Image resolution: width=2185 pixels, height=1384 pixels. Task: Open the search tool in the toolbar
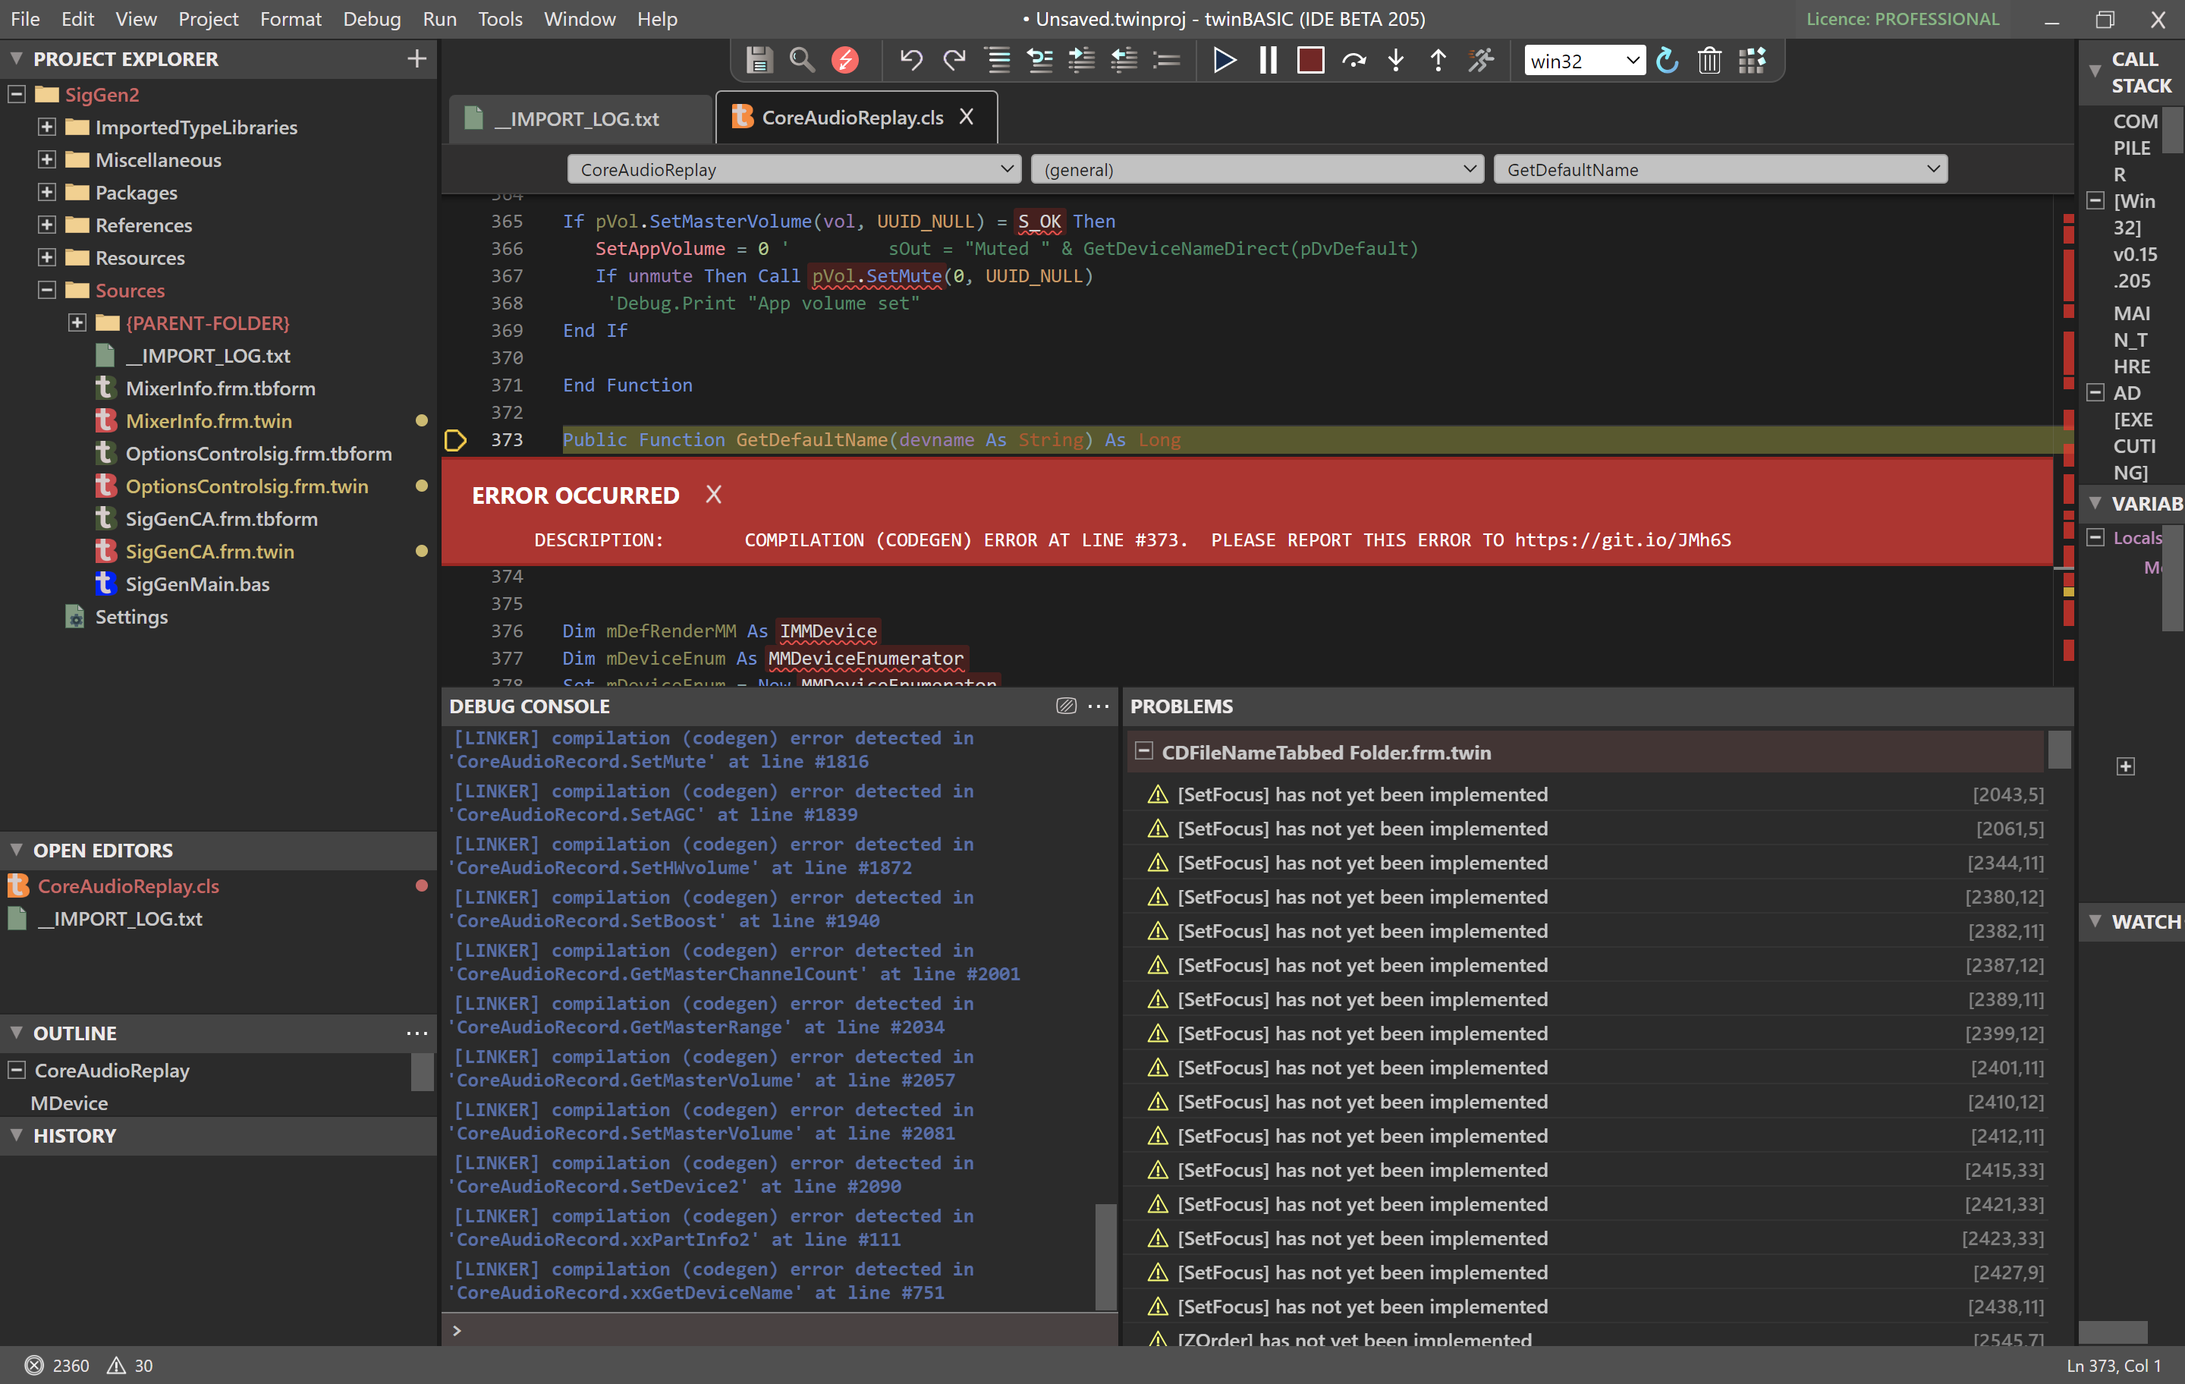[801, 61]
